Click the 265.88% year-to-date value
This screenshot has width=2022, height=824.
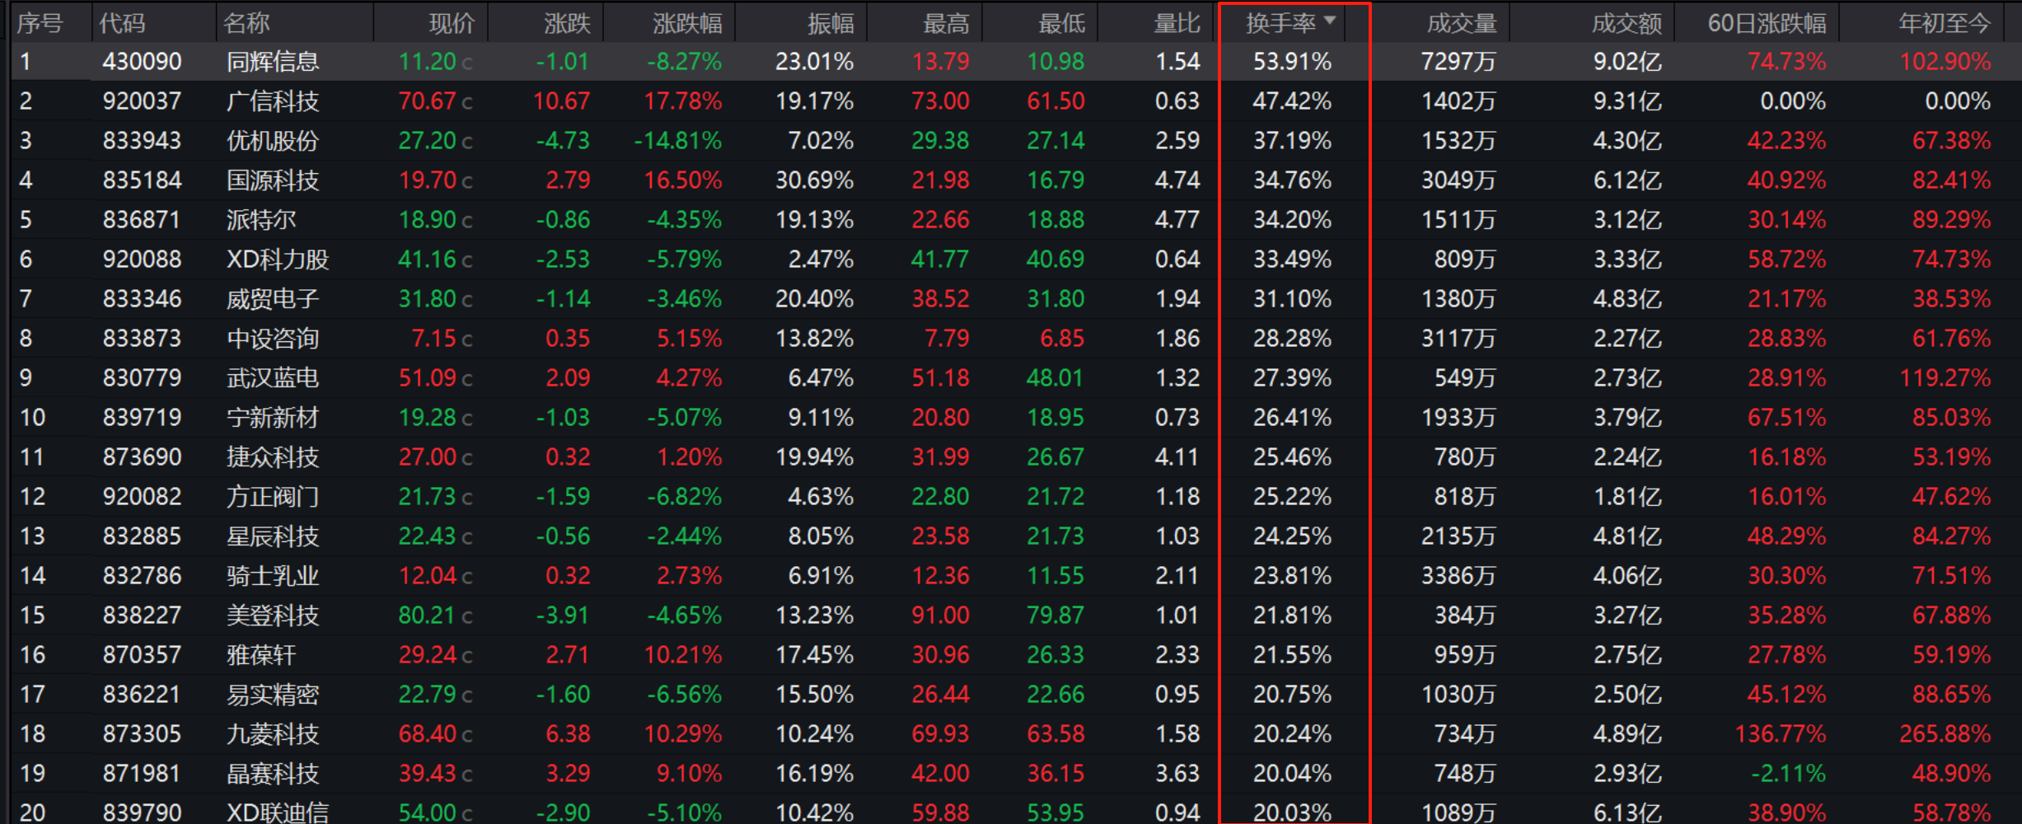coord(1945,734)
